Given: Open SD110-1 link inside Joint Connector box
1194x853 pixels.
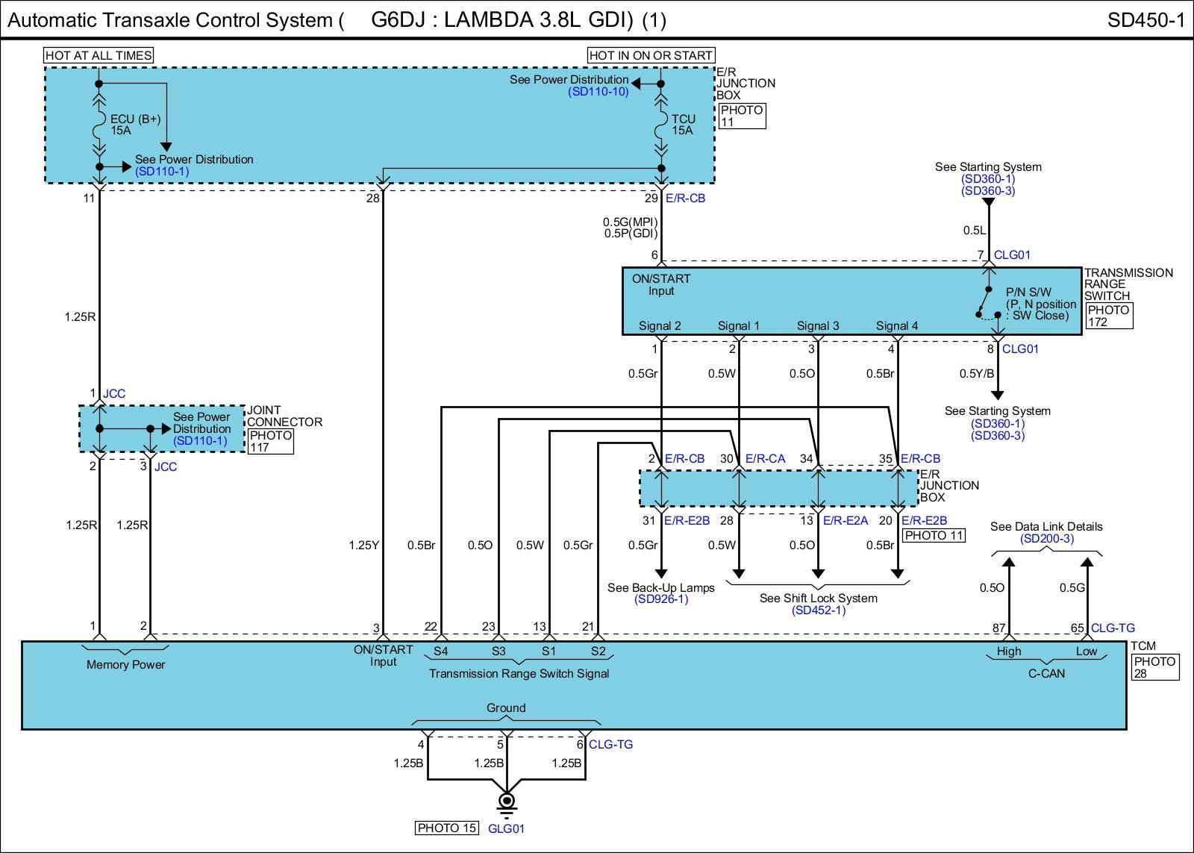Looking at the screenshot, I should [200, 441].
